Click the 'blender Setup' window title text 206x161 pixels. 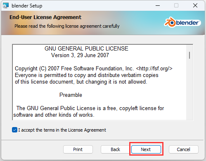coord(27,6)
